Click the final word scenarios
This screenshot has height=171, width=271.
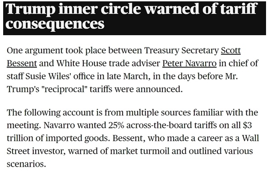tap(26, 164)
